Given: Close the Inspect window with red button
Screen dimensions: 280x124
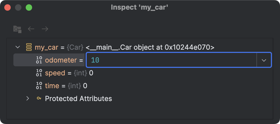Looking at the screenshot, I should [7, 7].
